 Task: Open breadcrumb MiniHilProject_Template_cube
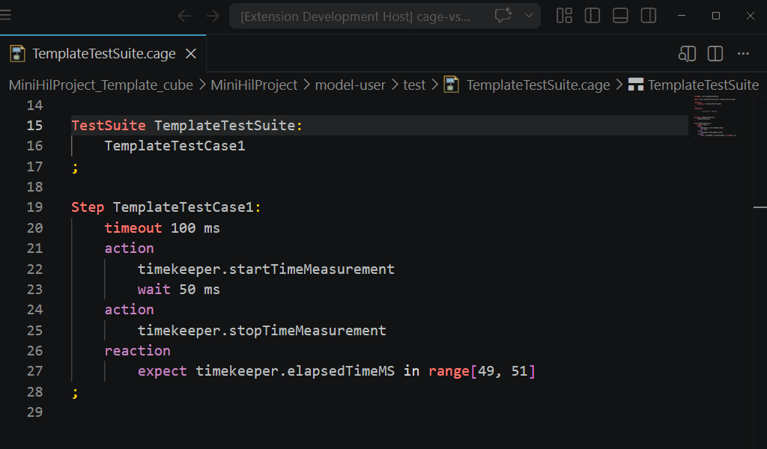pyautogui.click(x=101, y=85)
